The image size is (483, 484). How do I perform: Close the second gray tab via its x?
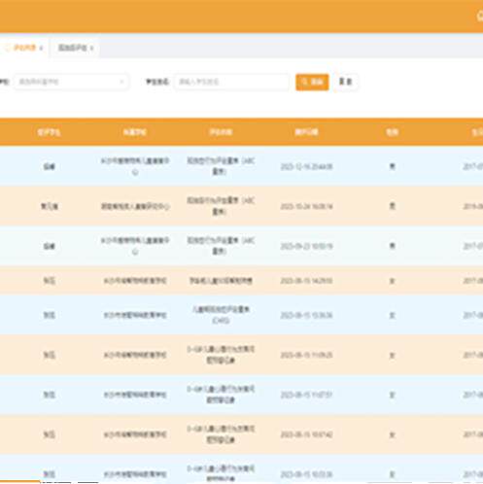tap(91, 49)
